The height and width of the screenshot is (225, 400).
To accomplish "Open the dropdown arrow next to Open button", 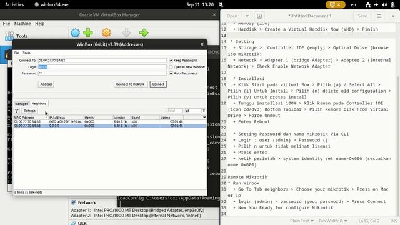I will [247, 16].
